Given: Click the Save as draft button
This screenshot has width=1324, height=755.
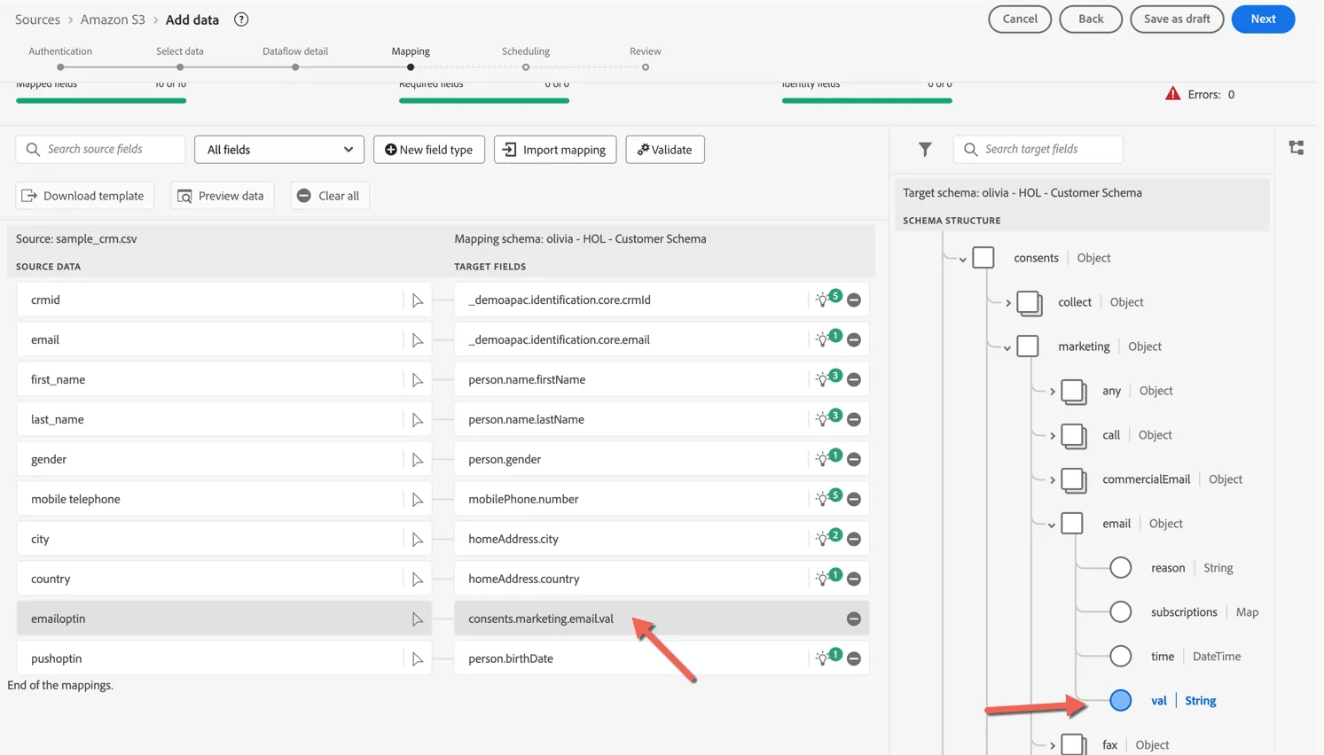Looking at the screenshot, I should tap(1177, 19).
